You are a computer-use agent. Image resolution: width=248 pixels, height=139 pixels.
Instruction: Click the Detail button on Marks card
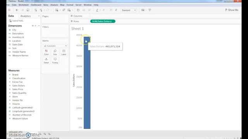point(46,61)
